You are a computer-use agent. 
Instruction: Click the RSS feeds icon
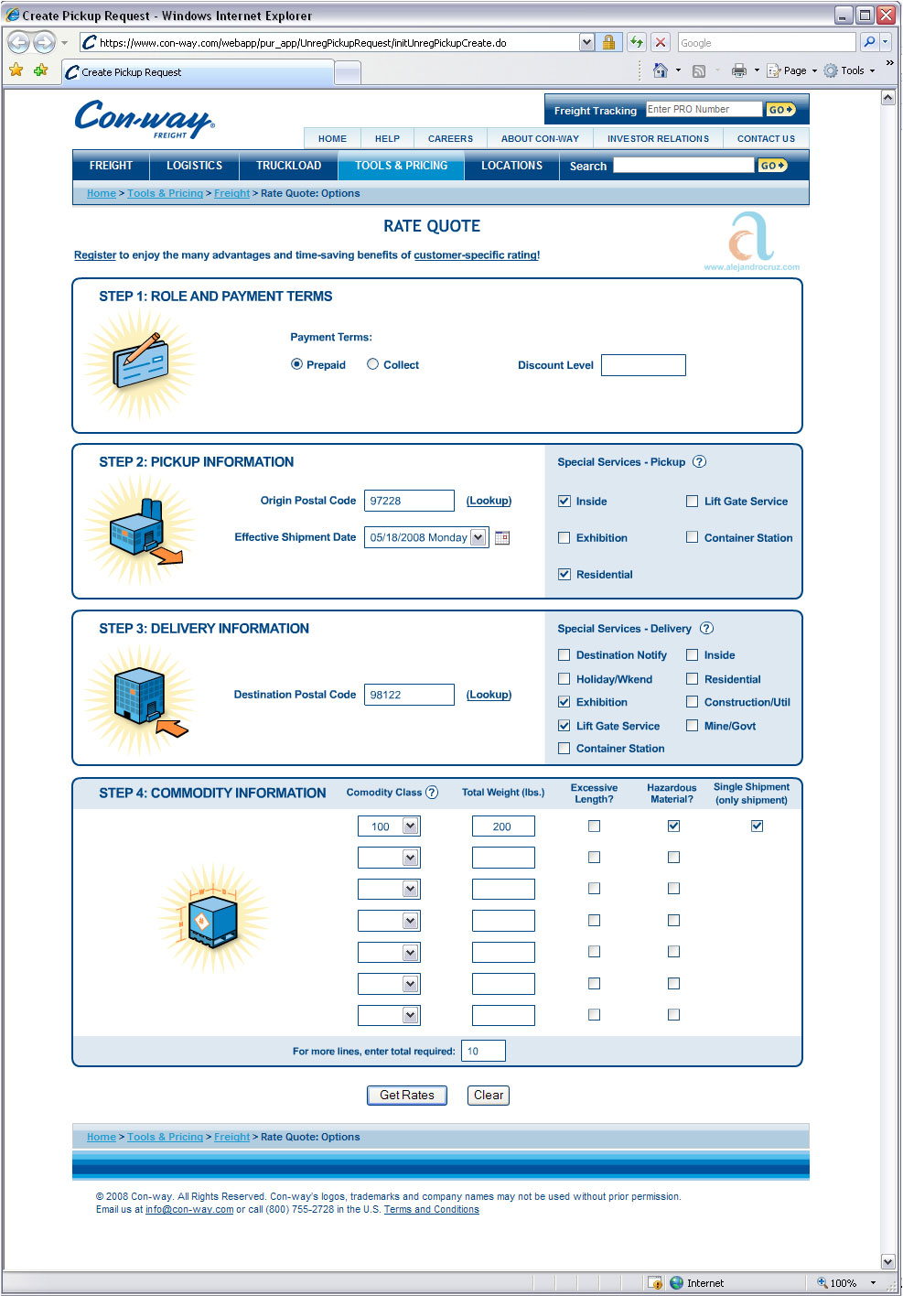(699, 70)
